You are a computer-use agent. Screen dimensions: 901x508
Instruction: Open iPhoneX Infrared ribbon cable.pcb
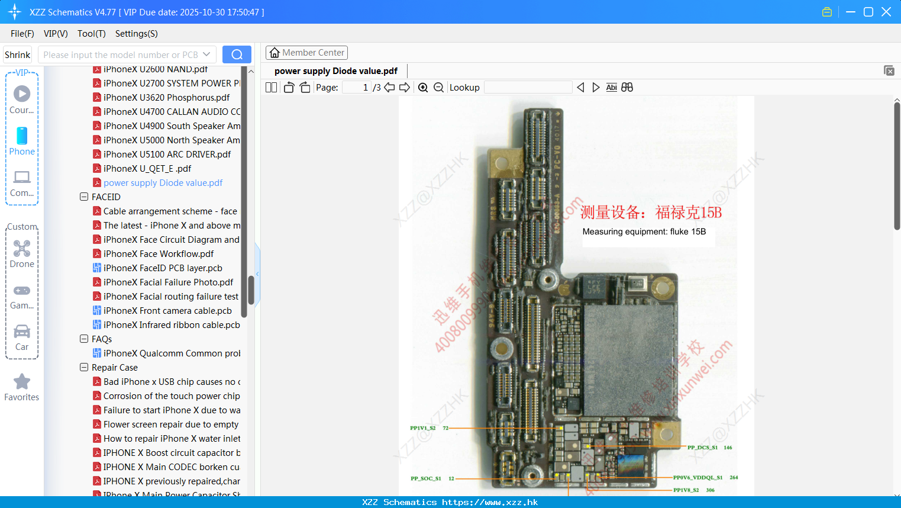click(x=167, y=324)
